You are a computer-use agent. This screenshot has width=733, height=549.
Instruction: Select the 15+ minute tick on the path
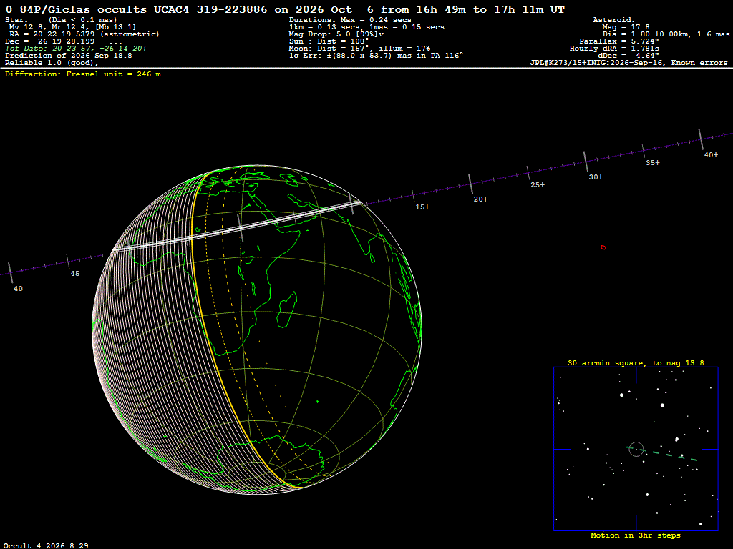[413, 195]
